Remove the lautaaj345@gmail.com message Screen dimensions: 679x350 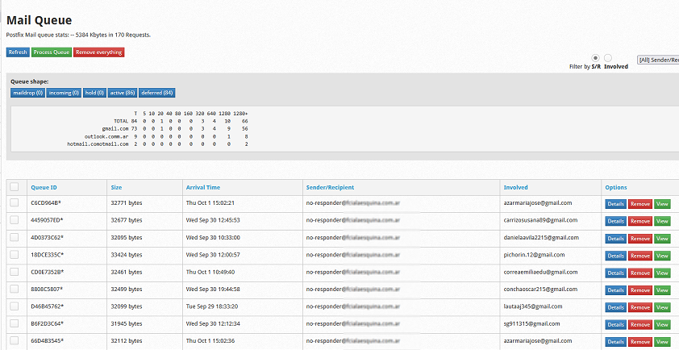[640, 307]
